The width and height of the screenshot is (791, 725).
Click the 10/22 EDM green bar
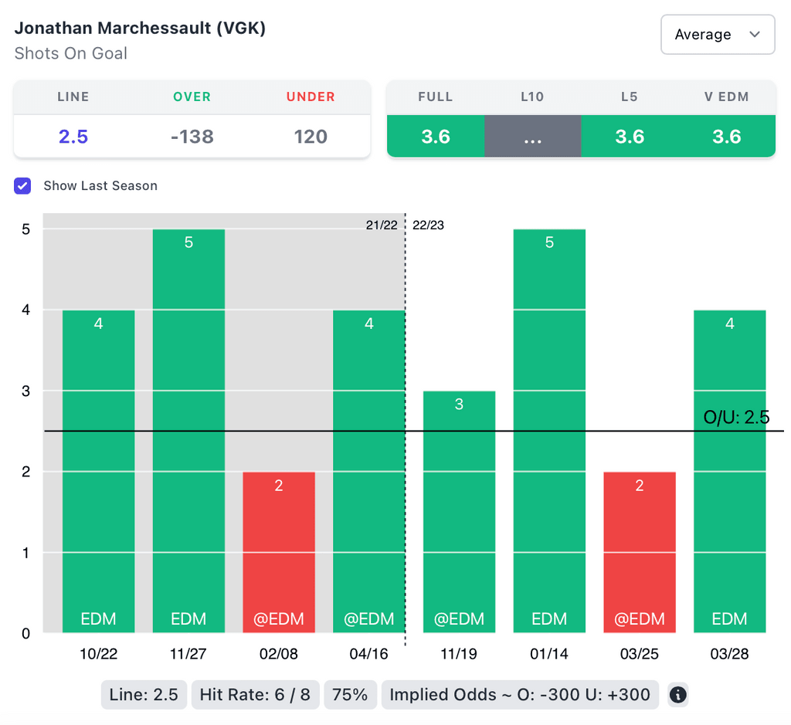point(99,471)
